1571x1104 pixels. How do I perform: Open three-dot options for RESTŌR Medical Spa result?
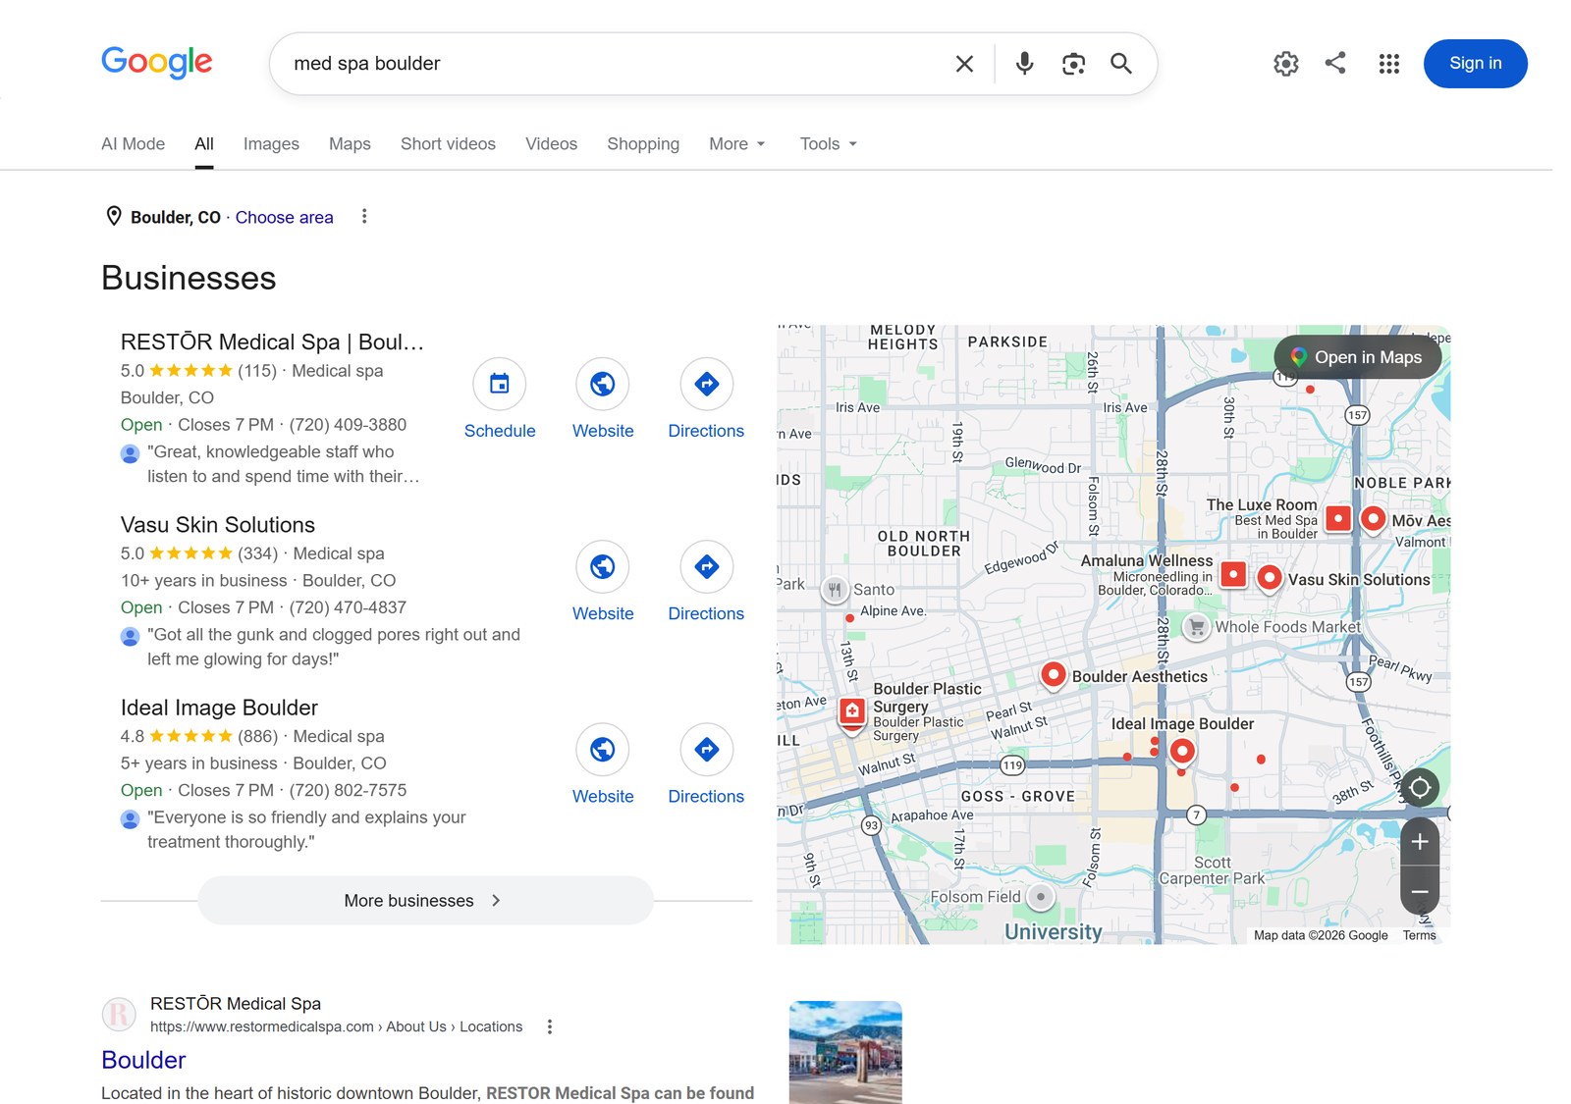tap(550, 1026)
